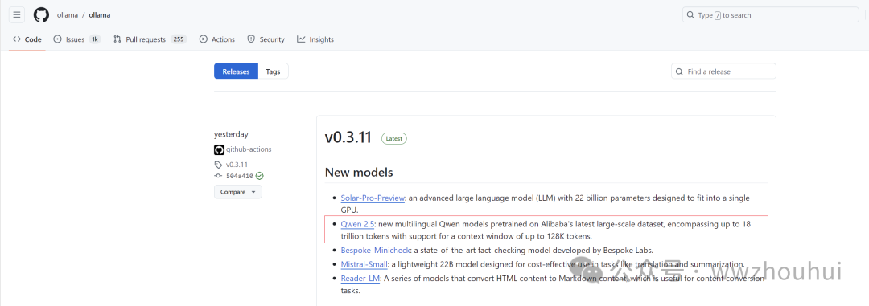The width and height of the screenshot is (869, 306).
Task: Expand the Compare dropdown
Action: coord(237,192)
